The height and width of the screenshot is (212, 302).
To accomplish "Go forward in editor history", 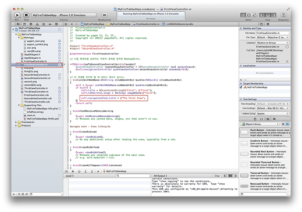I will (76, 24).
